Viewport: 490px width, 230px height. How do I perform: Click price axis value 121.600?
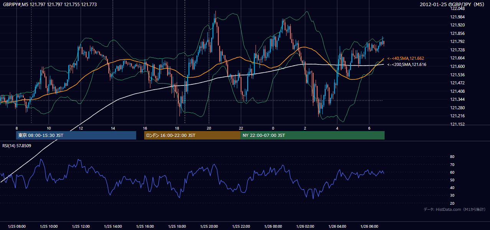point(457,66)
